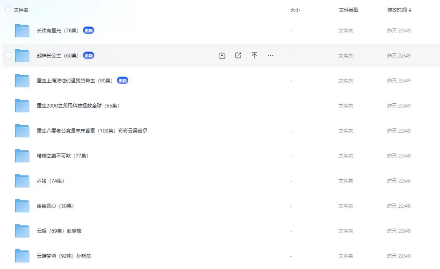Click 文件夹 type cell on 重生2000 row
The width and height of the screenshot is (440, 269).
[x=346, y=105]
